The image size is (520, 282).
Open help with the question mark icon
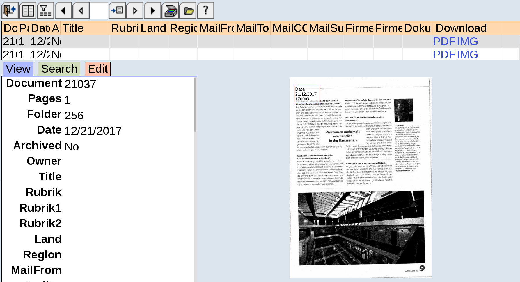(206, 11)
